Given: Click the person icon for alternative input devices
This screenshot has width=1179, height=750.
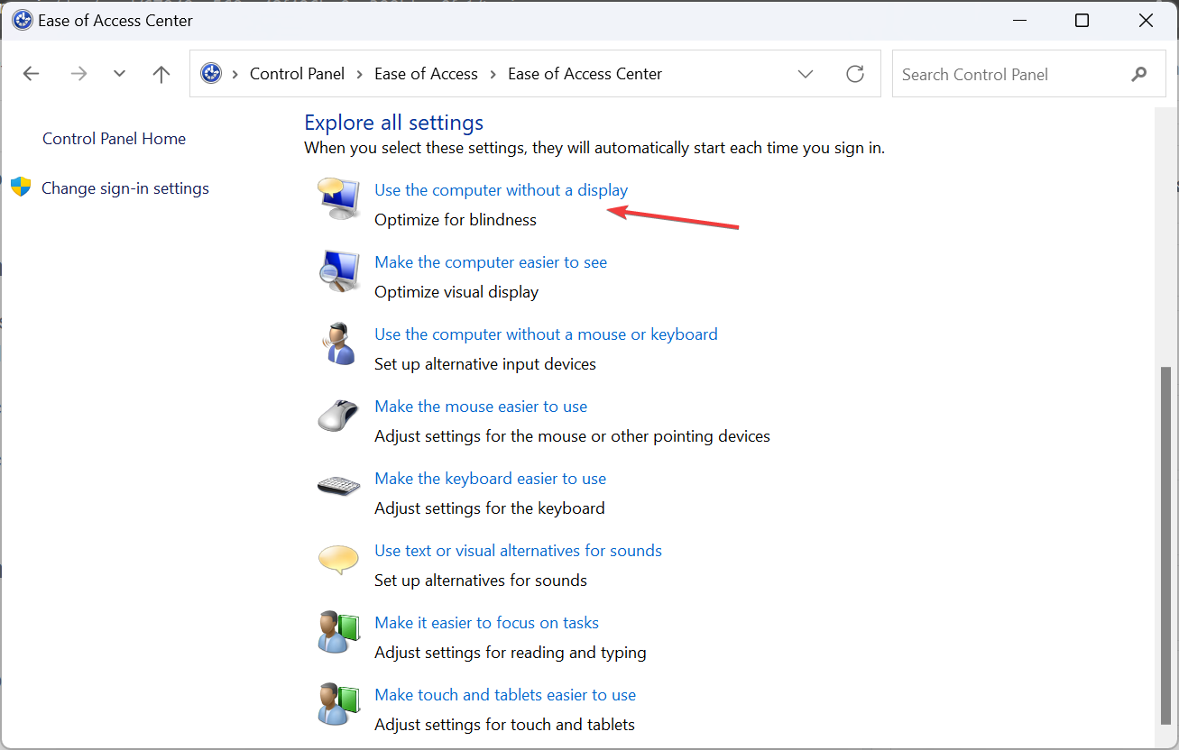Looking at the screenshot, I should (338, 343).
